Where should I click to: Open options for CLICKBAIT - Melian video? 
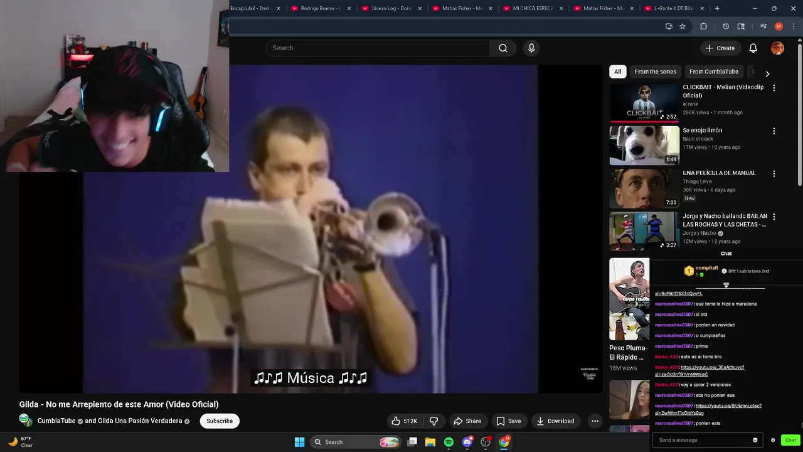774,89
